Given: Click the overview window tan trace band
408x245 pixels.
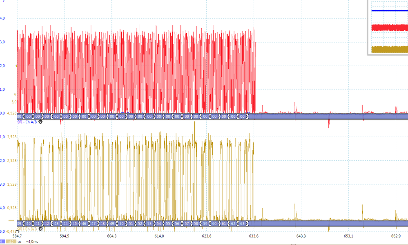Looking at the screenshot, I should 390,49.
